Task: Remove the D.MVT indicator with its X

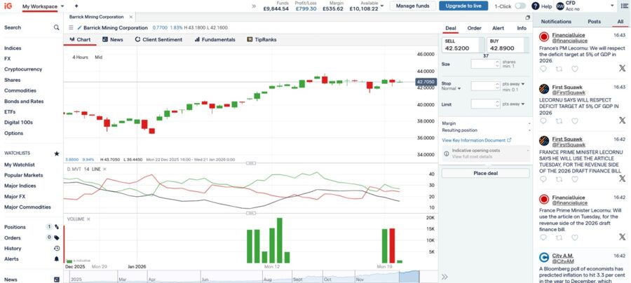Action: pos(104,170)
